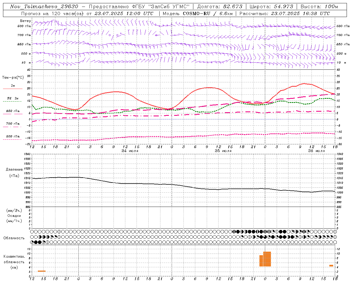This screenshot has height=281, width=351.
Task: Click the Конвективн. облачность label
Action: pyautogui.click(x=14, y=259)
